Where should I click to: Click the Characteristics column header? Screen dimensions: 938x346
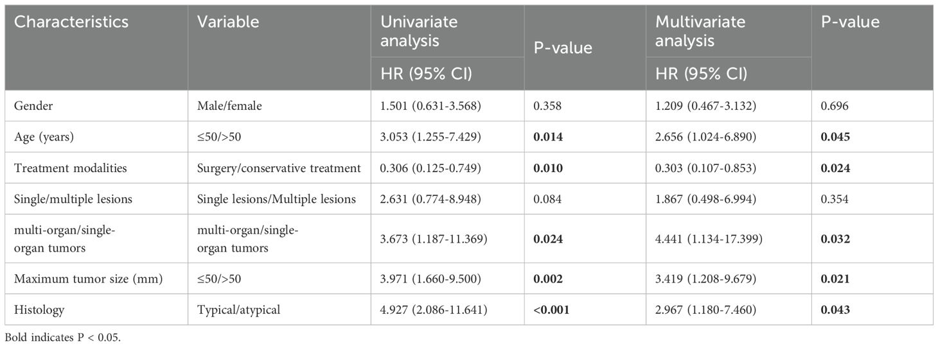click(x=72, y=22)
